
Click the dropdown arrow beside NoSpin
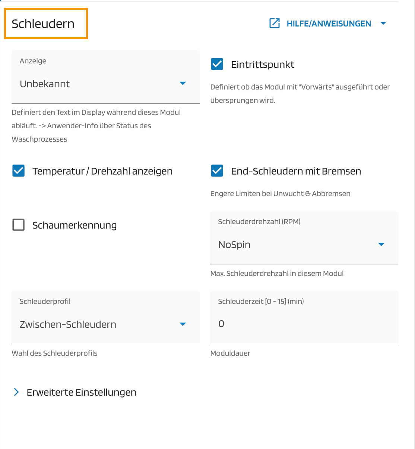(381, 244)
